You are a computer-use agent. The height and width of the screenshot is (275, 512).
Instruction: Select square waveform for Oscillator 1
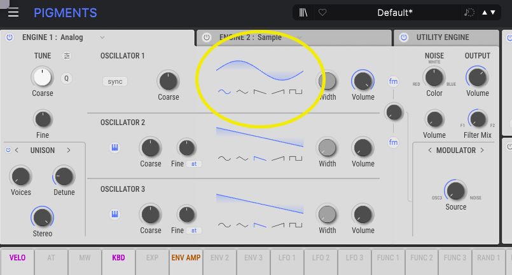pos(296,91)
